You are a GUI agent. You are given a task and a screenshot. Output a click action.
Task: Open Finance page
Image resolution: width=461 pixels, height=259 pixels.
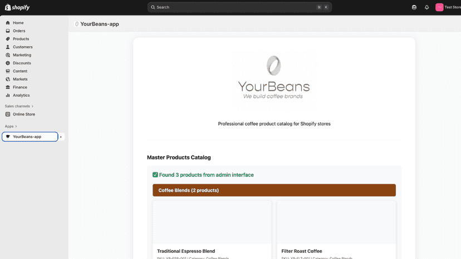[20, 87]
